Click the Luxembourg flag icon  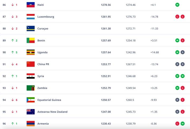(x=31, y=17)
